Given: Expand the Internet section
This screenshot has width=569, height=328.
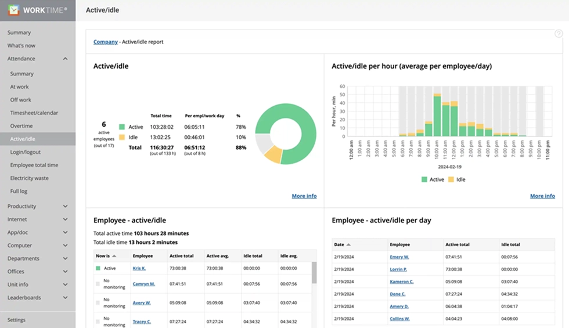Looking at the screenshot, I should [x=65, y=219].
